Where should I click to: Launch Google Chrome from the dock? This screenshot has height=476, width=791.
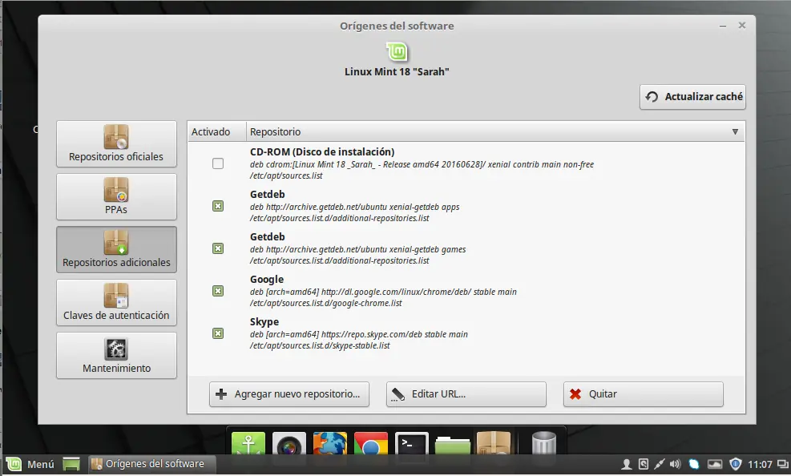[371, 444]
